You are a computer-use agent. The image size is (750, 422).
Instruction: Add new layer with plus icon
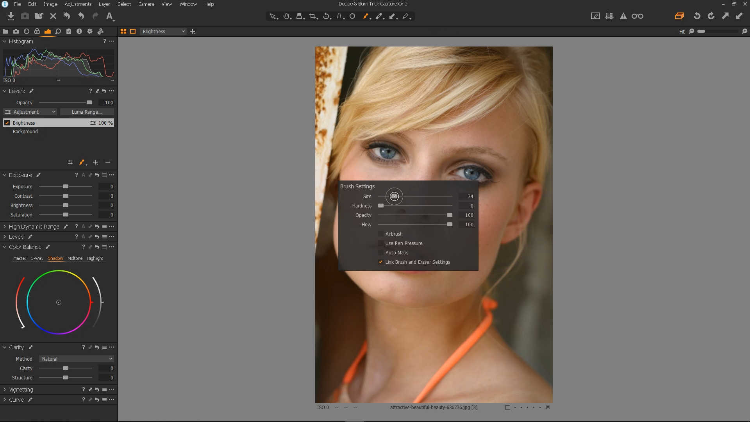[95, 162]
